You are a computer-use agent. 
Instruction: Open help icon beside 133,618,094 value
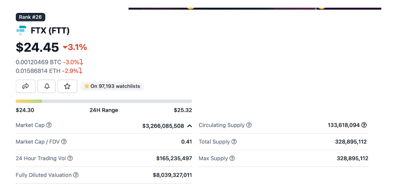(365, 125)
